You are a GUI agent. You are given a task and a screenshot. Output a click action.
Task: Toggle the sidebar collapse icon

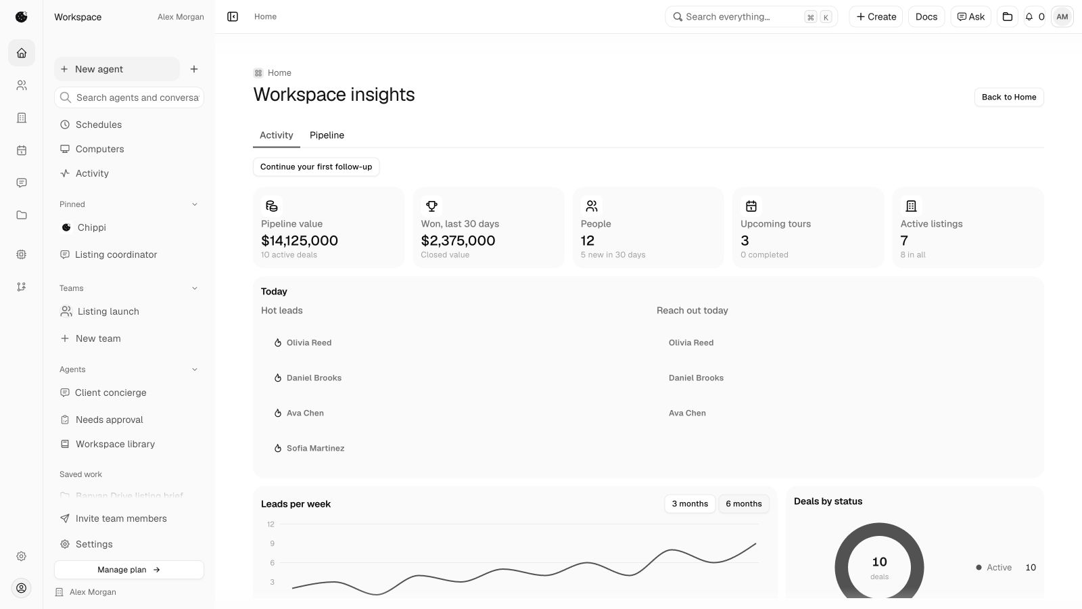pyautogui.click(x=233, y=17)
